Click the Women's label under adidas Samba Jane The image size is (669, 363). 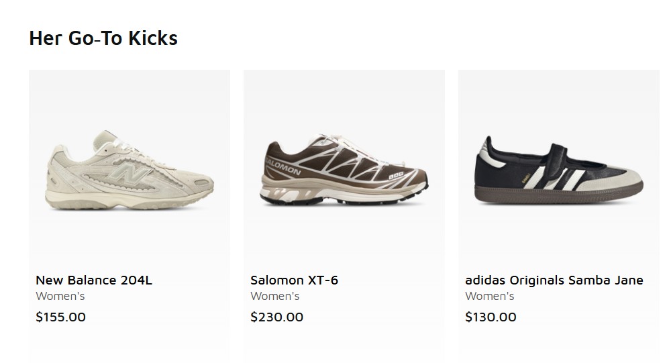pos(490,296)
